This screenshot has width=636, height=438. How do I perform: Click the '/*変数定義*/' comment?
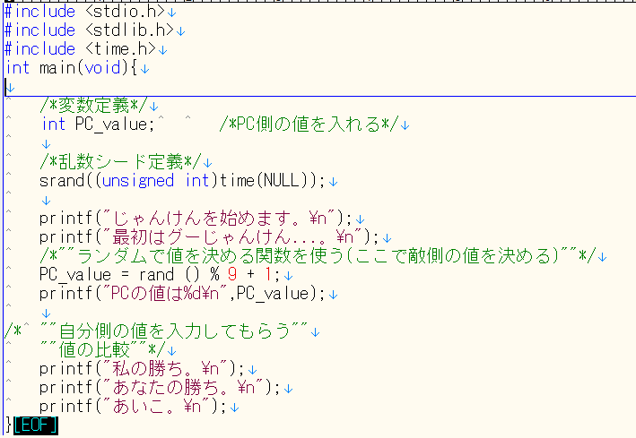[x=94, y=106]
